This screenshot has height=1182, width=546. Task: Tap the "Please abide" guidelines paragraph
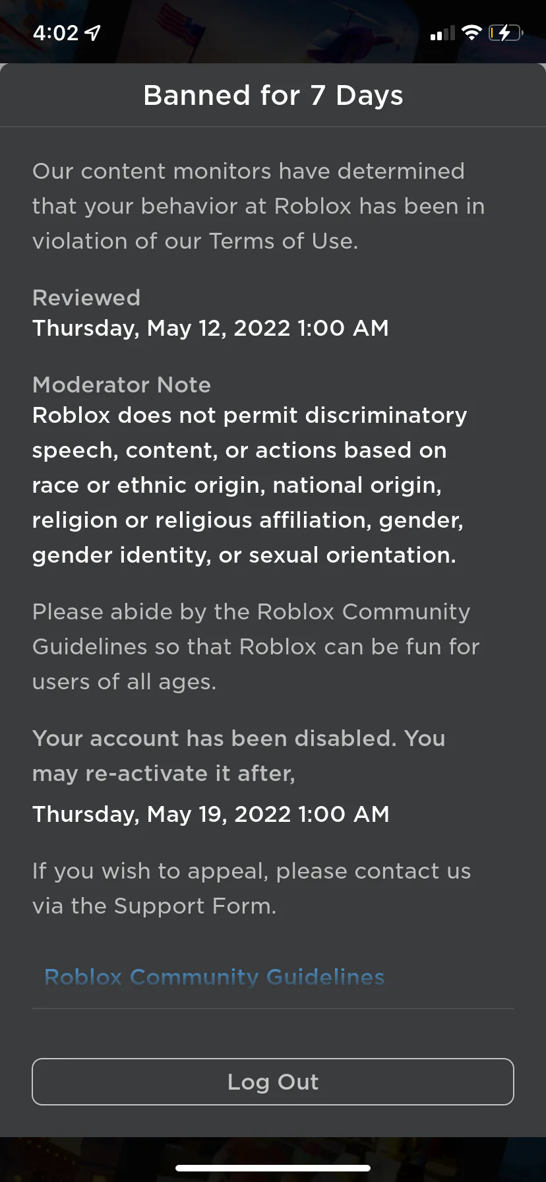(255, 646)
